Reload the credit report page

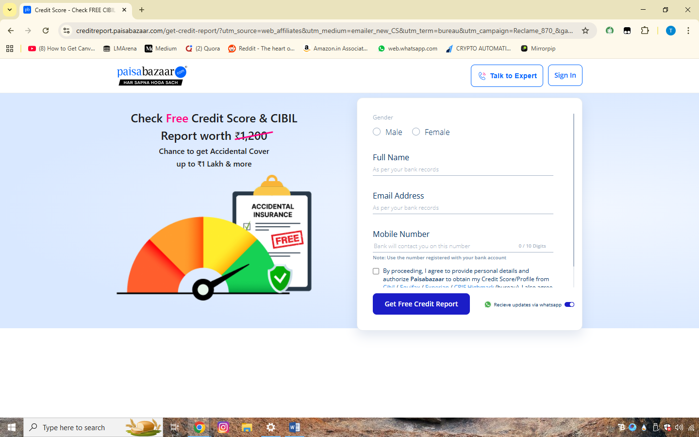(x=46, y=30)
